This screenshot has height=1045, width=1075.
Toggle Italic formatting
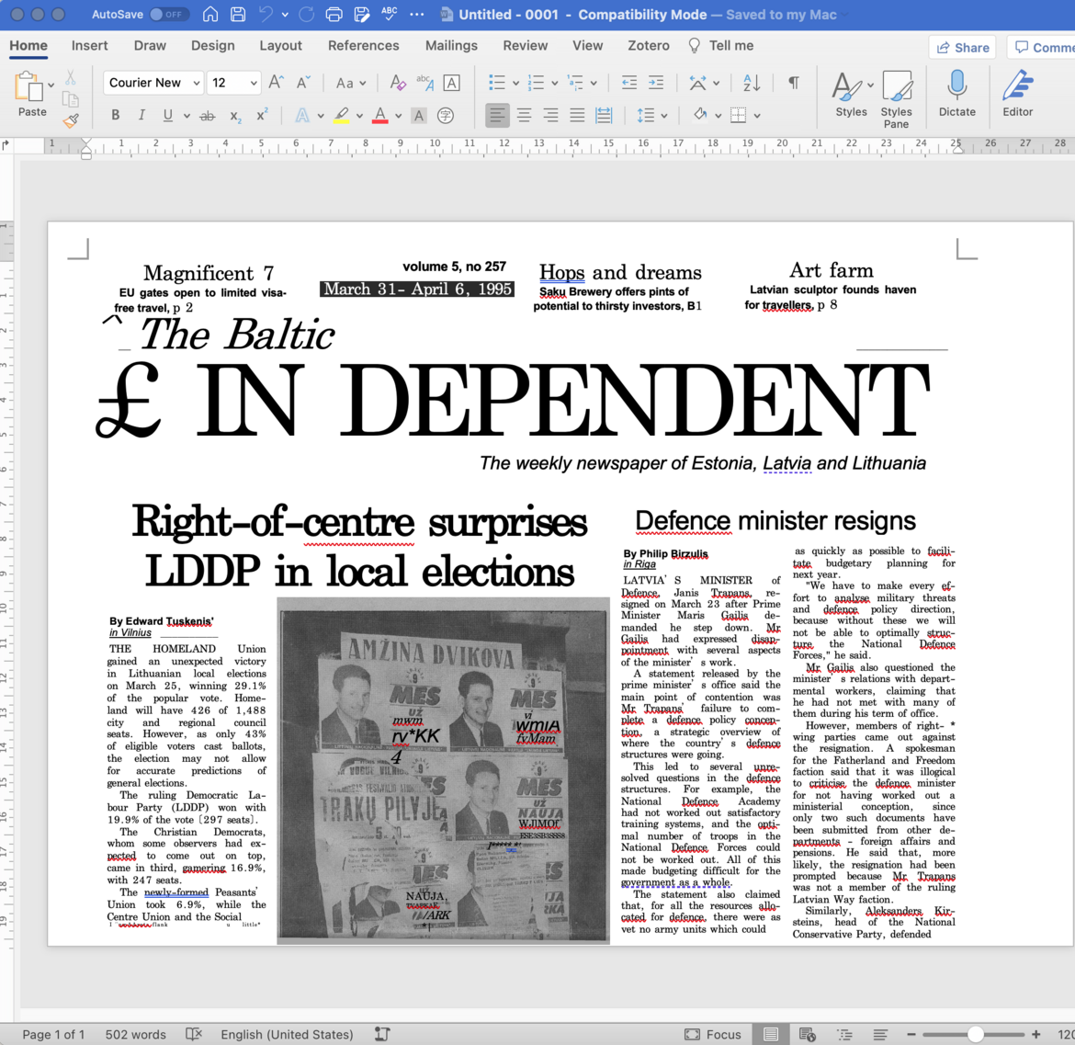(x=141, y=116)
